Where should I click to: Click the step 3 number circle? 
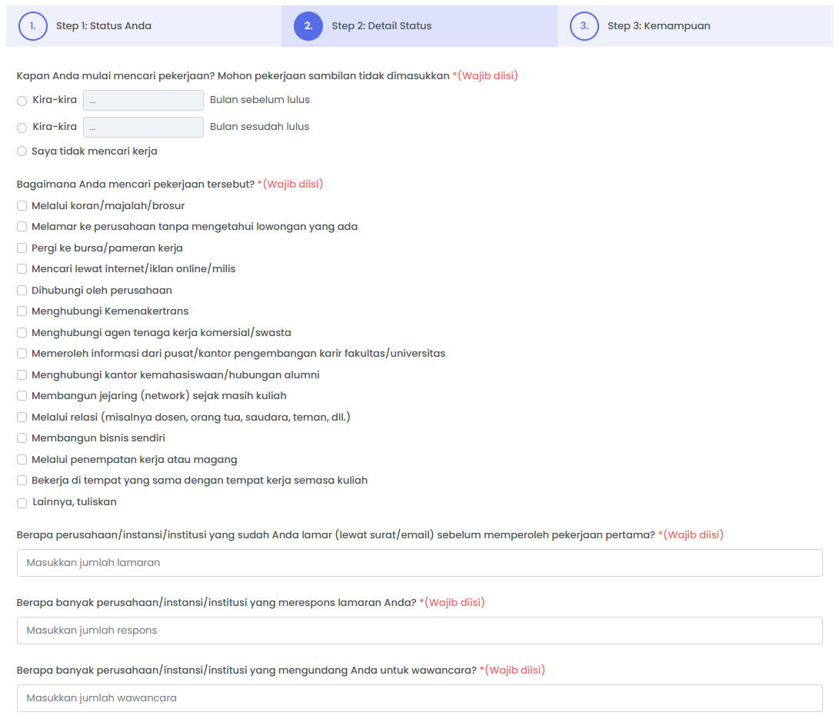[584, 26]
